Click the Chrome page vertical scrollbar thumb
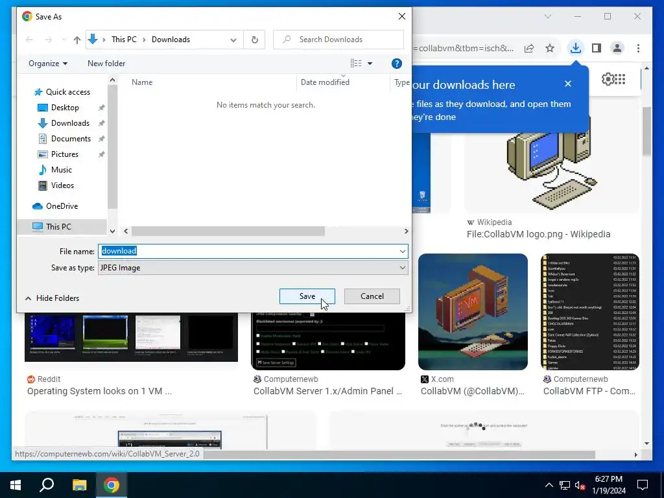 pyautogui.click(x=646, y=131)
